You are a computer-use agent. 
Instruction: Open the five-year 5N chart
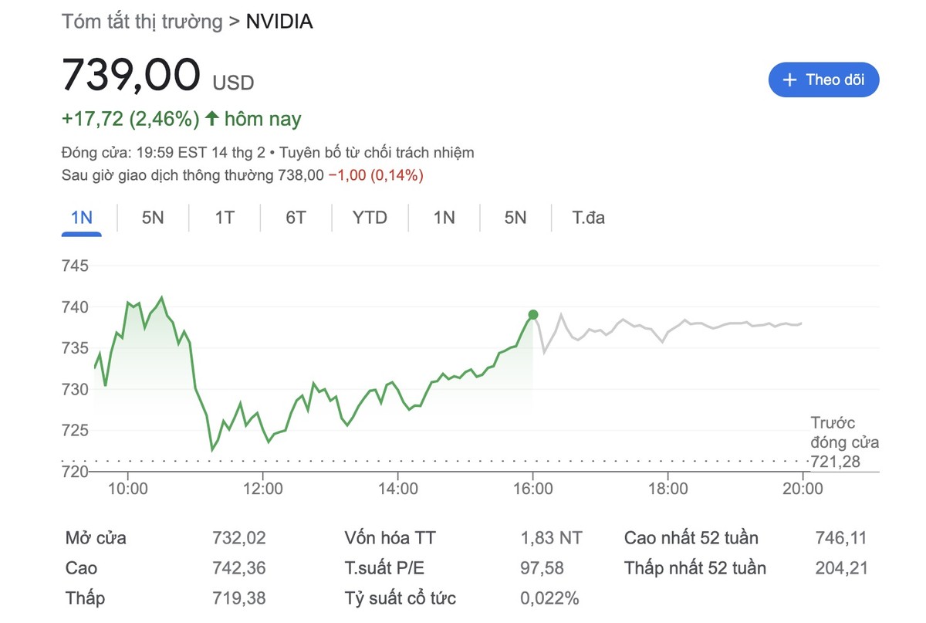tap(515, 218)
